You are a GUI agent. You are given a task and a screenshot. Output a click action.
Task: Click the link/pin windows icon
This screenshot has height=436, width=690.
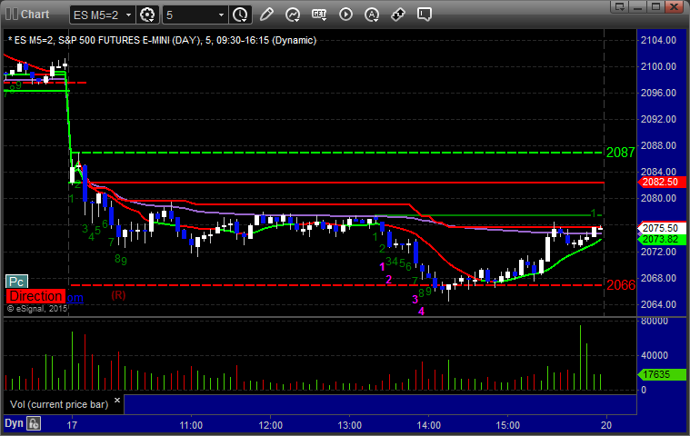coord(398,15)
